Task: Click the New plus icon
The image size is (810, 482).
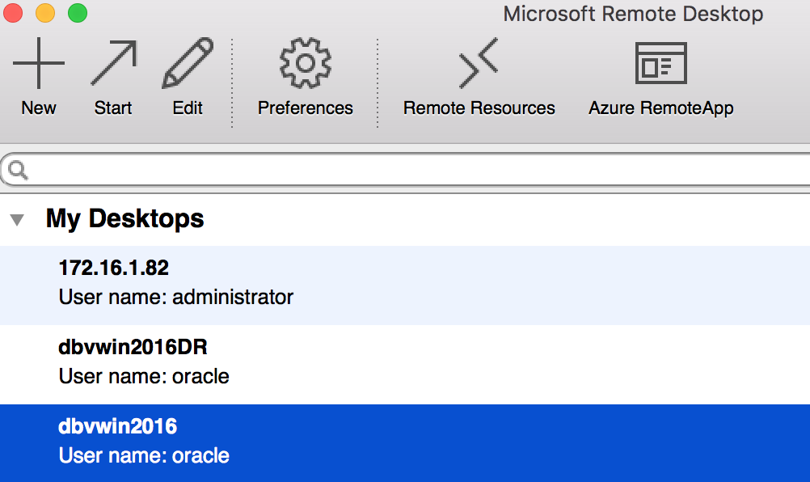Action: click(x=39, y=63)
